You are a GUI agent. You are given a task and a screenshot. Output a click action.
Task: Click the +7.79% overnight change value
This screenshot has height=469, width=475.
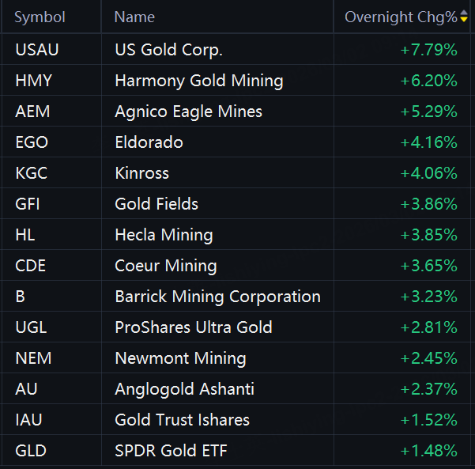428,50
